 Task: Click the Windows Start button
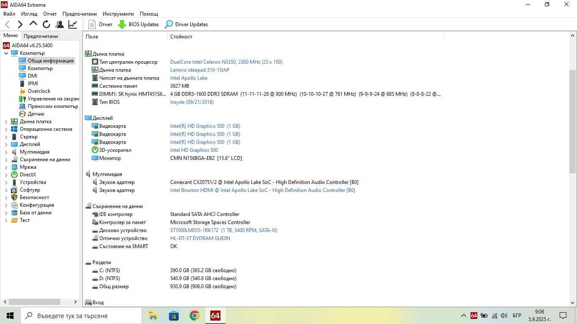click(10, 316)
